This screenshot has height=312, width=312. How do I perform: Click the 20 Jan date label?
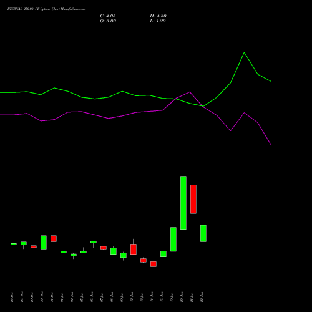(x=182, y=297)
